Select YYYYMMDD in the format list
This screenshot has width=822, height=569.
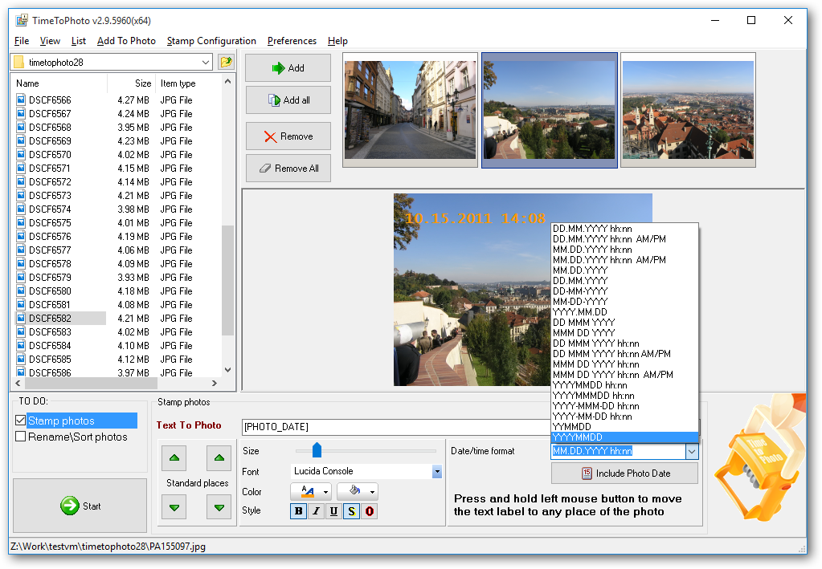point(577,437)
